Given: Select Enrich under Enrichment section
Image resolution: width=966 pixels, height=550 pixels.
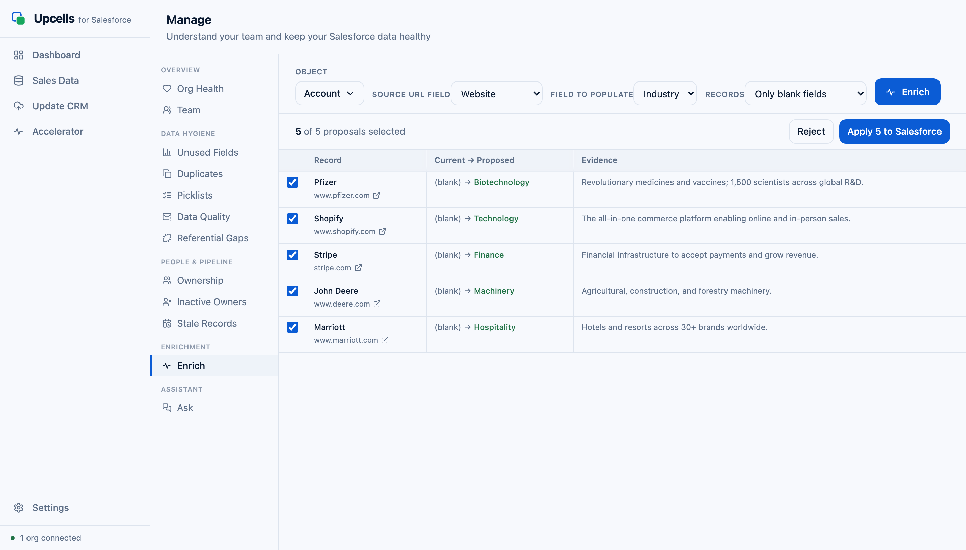Looking at the screenshot, I should click(215, 366).
